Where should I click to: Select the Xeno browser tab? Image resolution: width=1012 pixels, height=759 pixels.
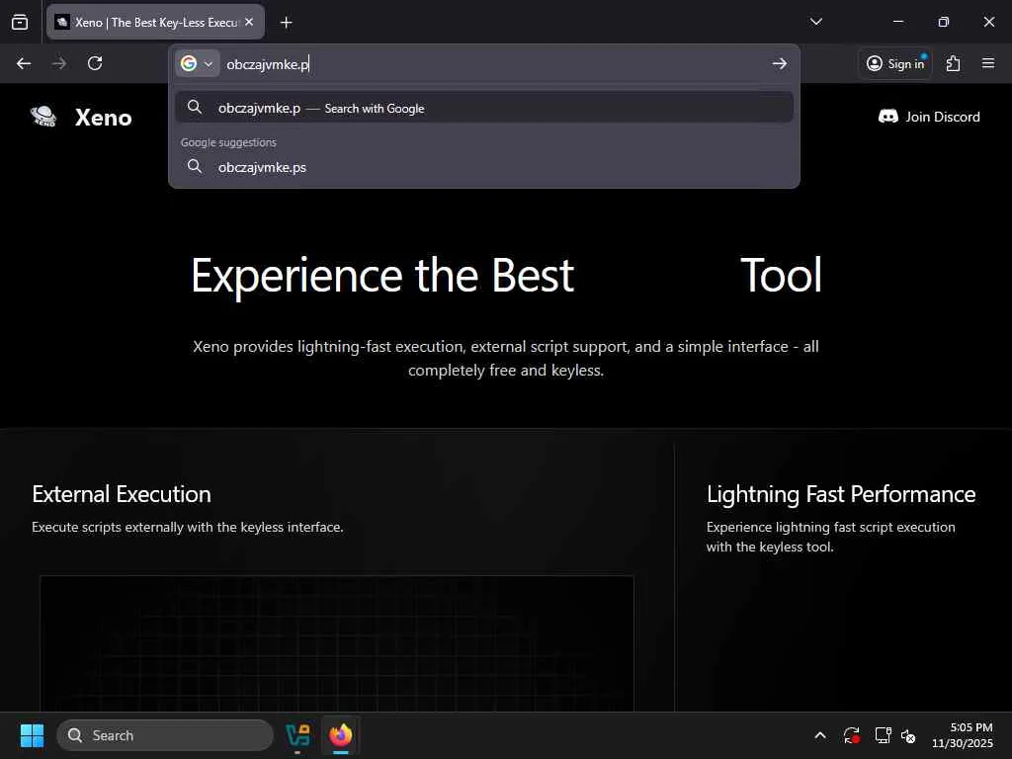[x=155, y=22]
